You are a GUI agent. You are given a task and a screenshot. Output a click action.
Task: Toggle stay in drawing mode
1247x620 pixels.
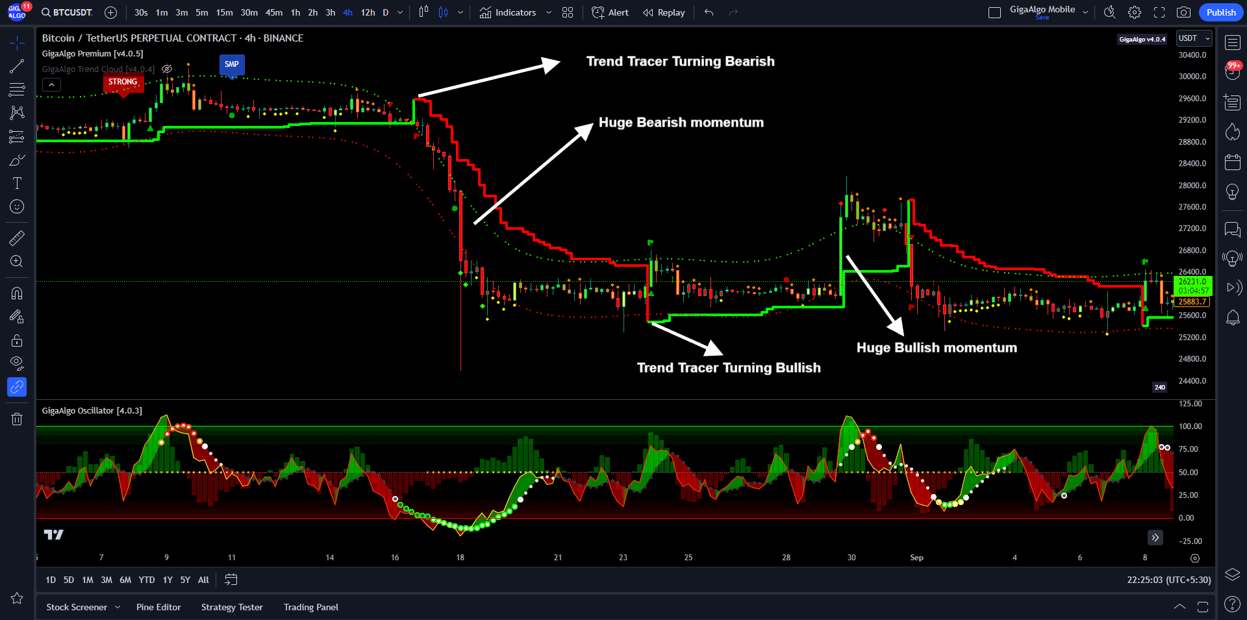coord(17,317)
